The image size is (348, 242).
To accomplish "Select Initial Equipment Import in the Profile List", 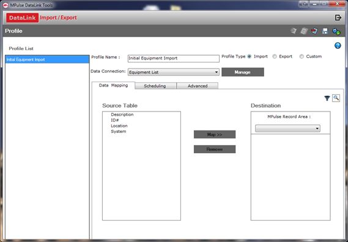I will (x=47, y=59).
